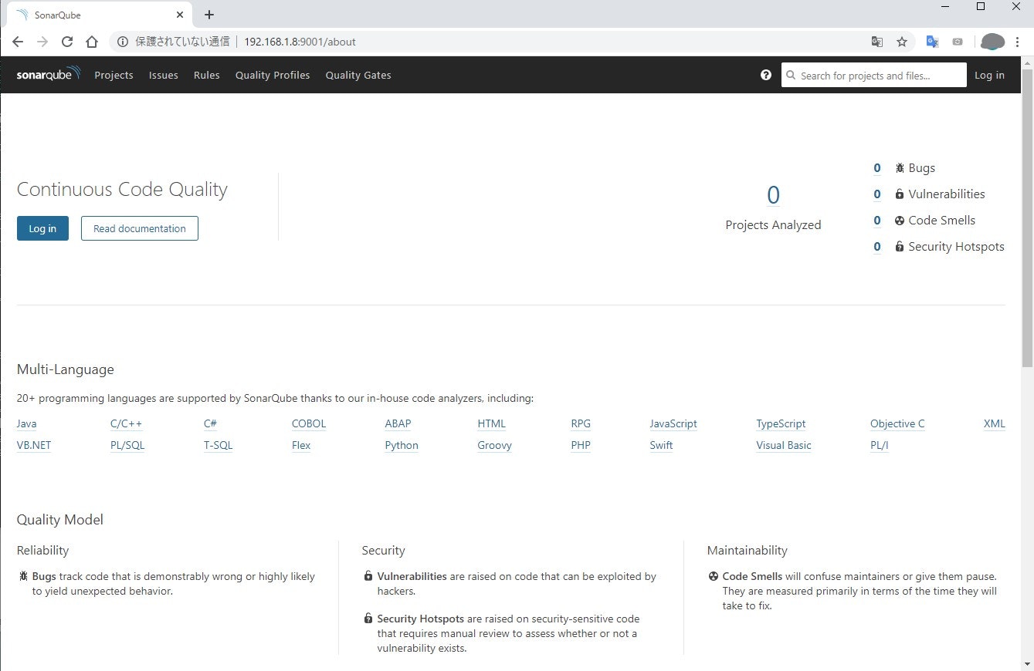
Task: Click the SonarQube logo in navbar
Action: coord(48,75)
